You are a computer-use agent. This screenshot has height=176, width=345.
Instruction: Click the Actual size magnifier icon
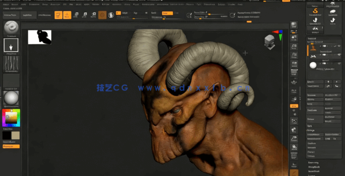[294, 55]
